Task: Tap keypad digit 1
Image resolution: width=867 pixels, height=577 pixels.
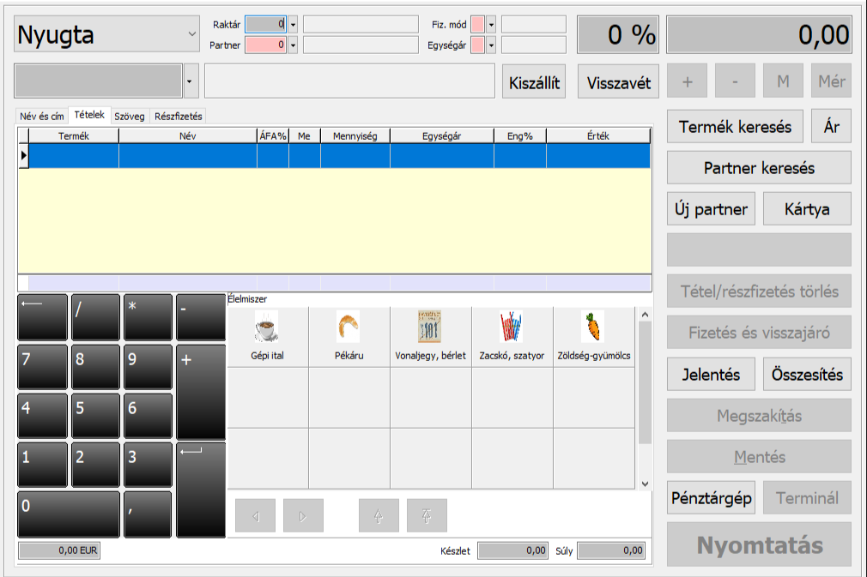Action: [43, 465]
